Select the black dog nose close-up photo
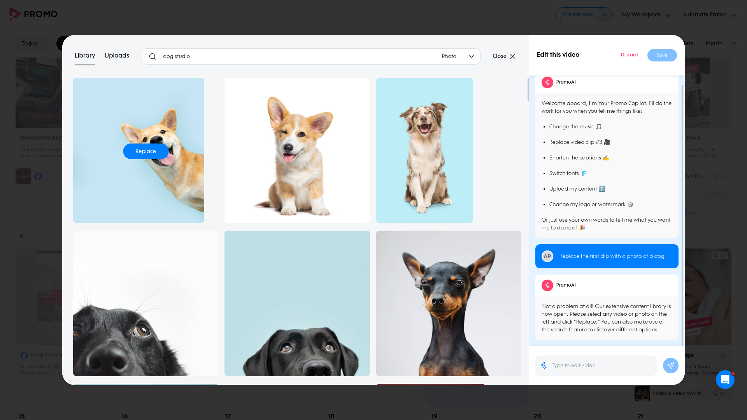The image size is (747, 420). [146, 303]
